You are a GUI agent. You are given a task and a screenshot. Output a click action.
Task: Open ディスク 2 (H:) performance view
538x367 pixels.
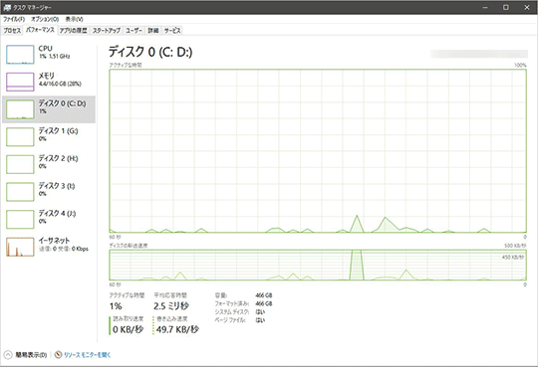(x=49, y=164)
